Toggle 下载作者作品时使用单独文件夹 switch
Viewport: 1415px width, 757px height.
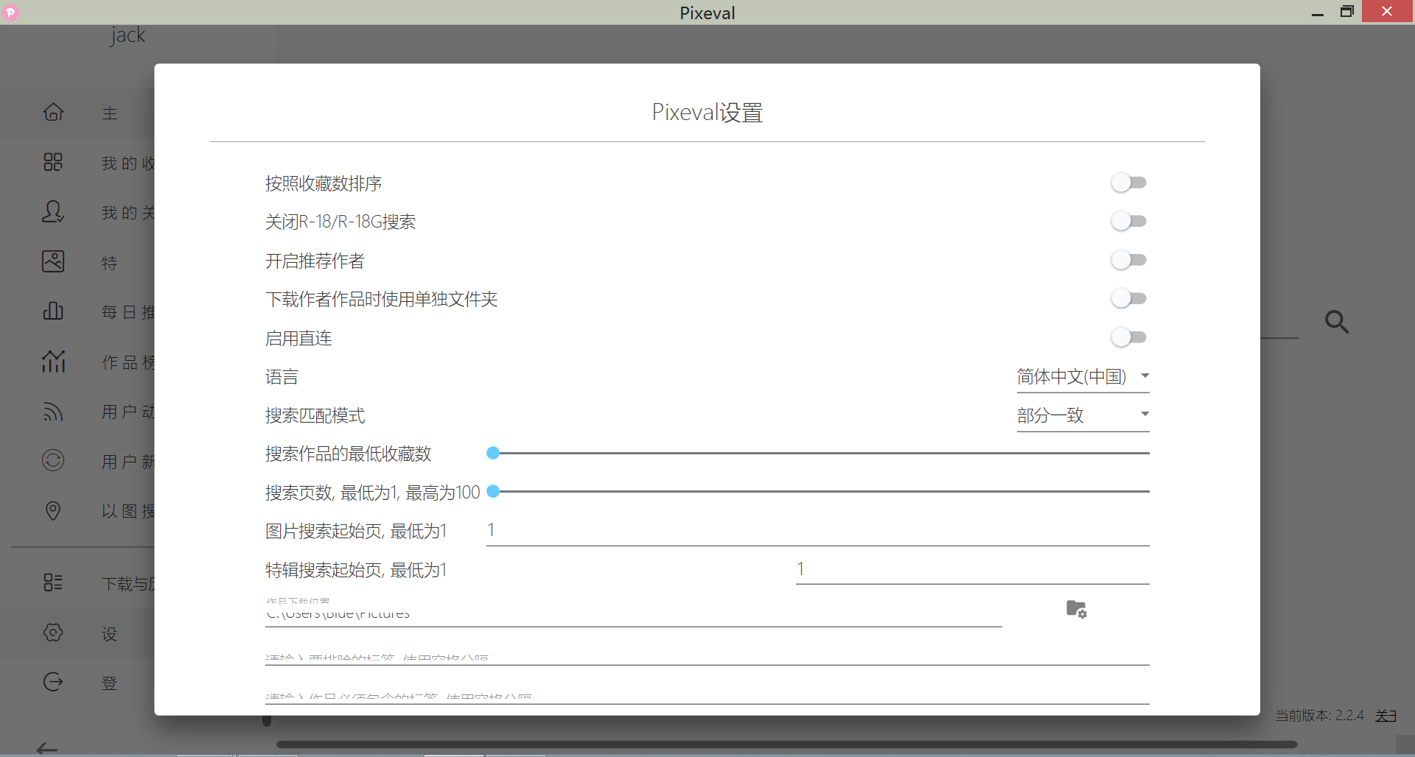tap(1129, 298)
